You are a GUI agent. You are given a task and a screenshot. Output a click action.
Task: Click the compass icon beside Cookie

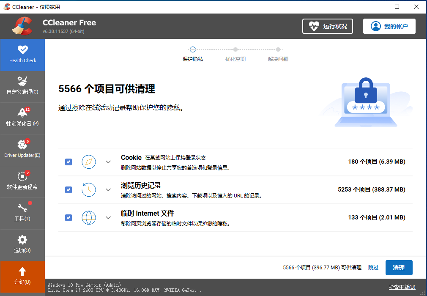coord(89,162)
